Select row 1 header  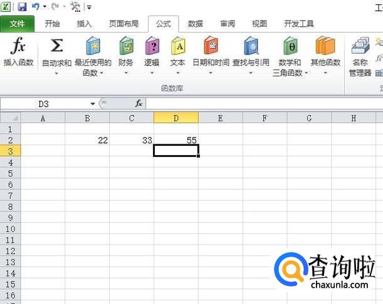[x=11, y=129]
